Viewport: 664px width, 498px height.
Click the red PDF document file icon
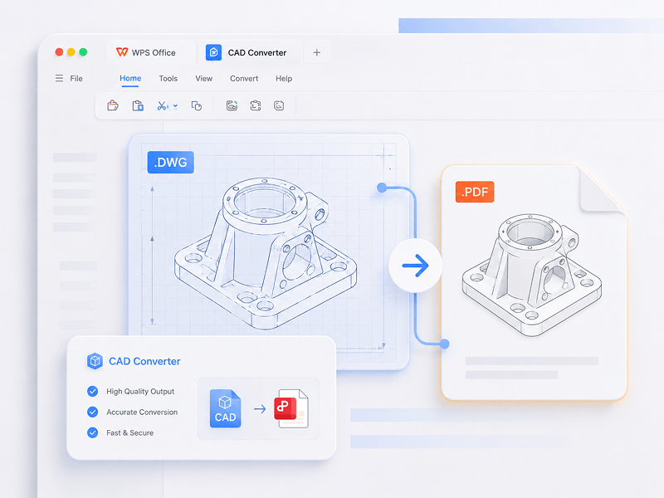pyautogui.click(x=291, y=408)
